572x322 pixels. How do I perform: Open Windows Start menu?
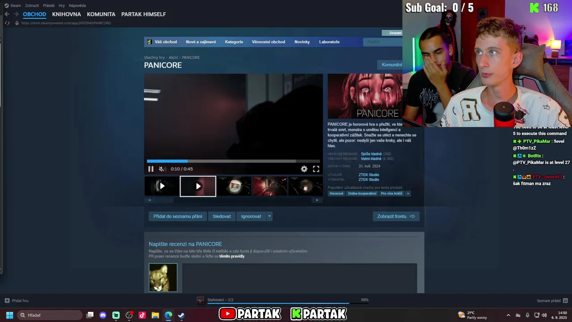[x=9, y=315]
